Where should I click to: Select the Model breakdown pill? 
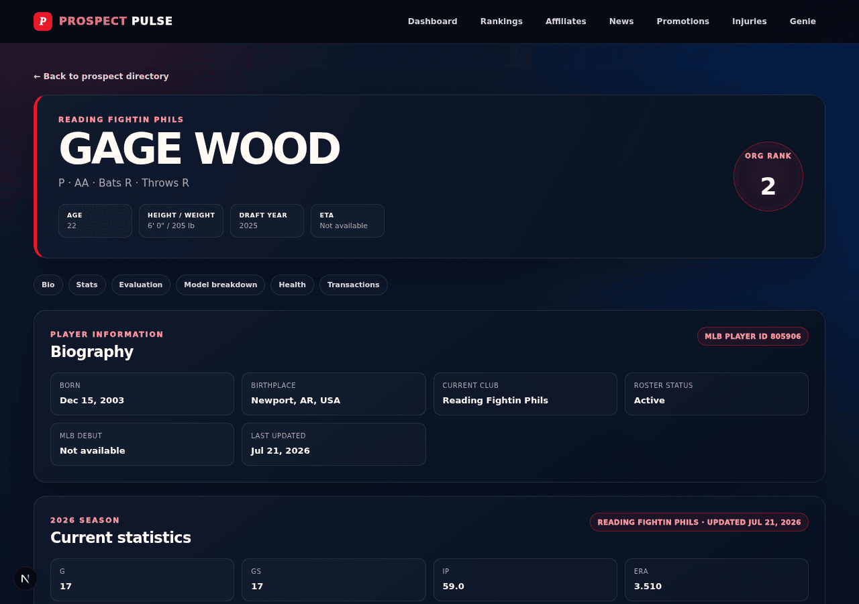click(x=221, y=285)
